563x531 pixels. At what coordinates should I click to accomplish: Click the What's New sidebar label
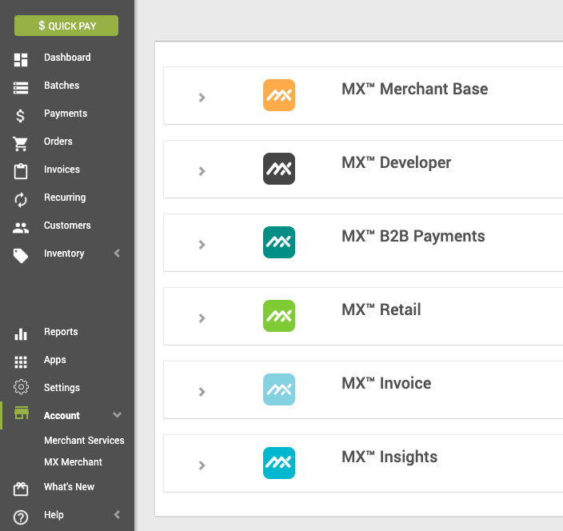[69, 487]
